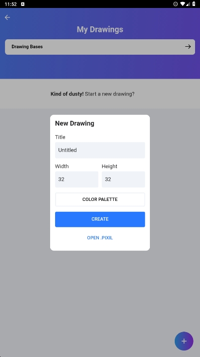
Task: Tap the Wi-Fi status bar icon
Action: tap(182, 4)
